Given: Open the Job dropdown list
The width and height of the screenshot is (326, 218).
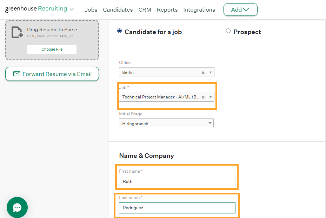Looking at the screenshot, I should coord(211,97).
